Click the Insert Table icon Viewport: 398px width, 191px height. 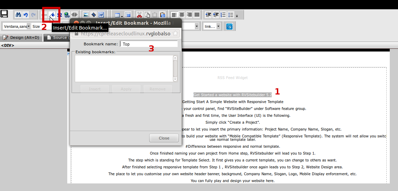click(x=118, y=15)
